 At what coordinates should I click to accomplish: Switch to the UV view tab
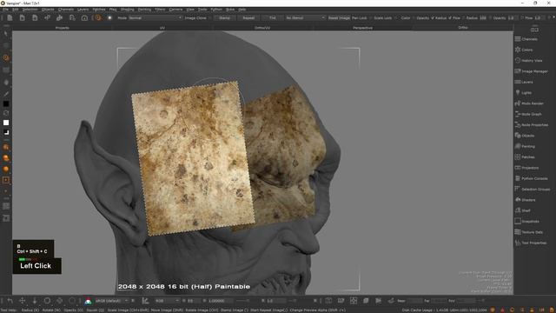162,27
